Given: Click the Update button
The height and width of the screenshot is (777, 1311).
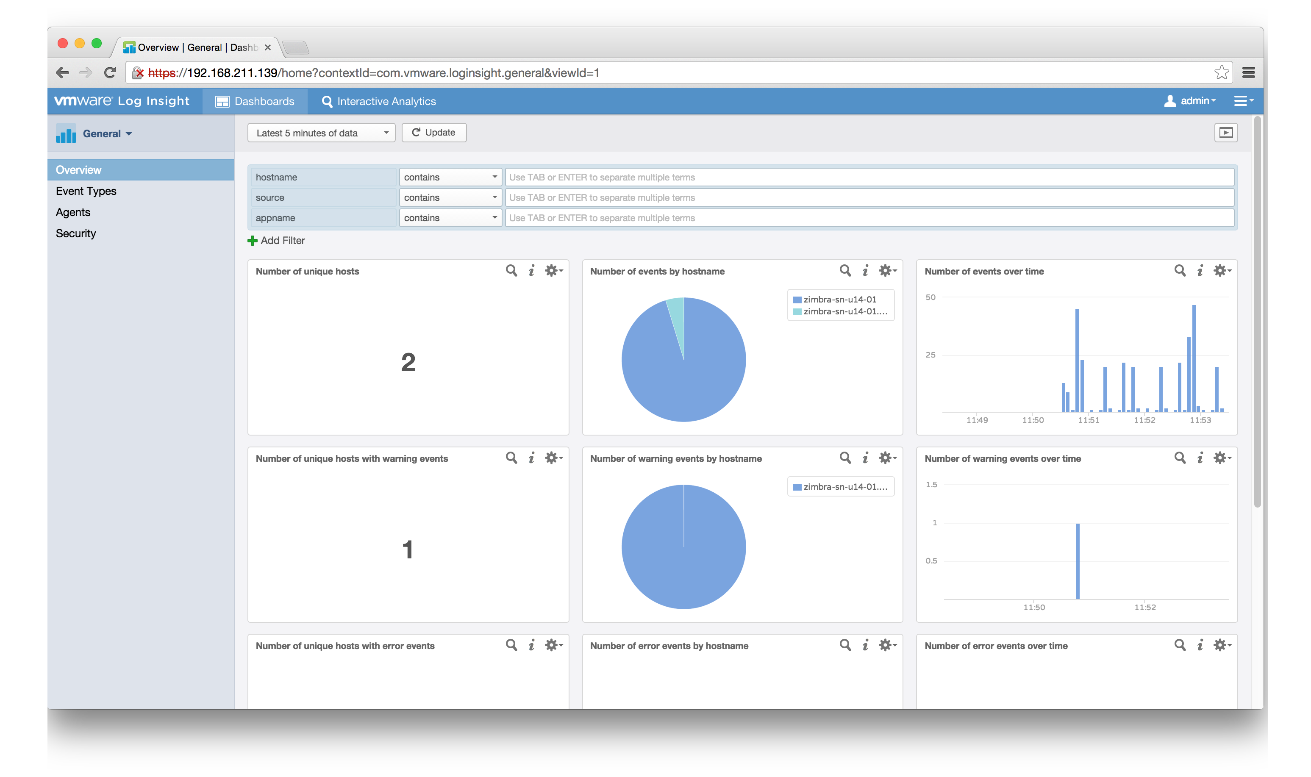Looking at the screenshot, I should coord(433,133).
